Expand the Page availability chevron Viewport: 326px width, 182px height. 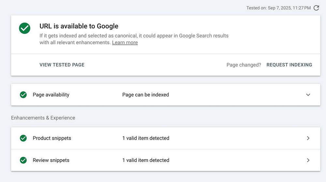pyautogui.click(x=308, y=95)
